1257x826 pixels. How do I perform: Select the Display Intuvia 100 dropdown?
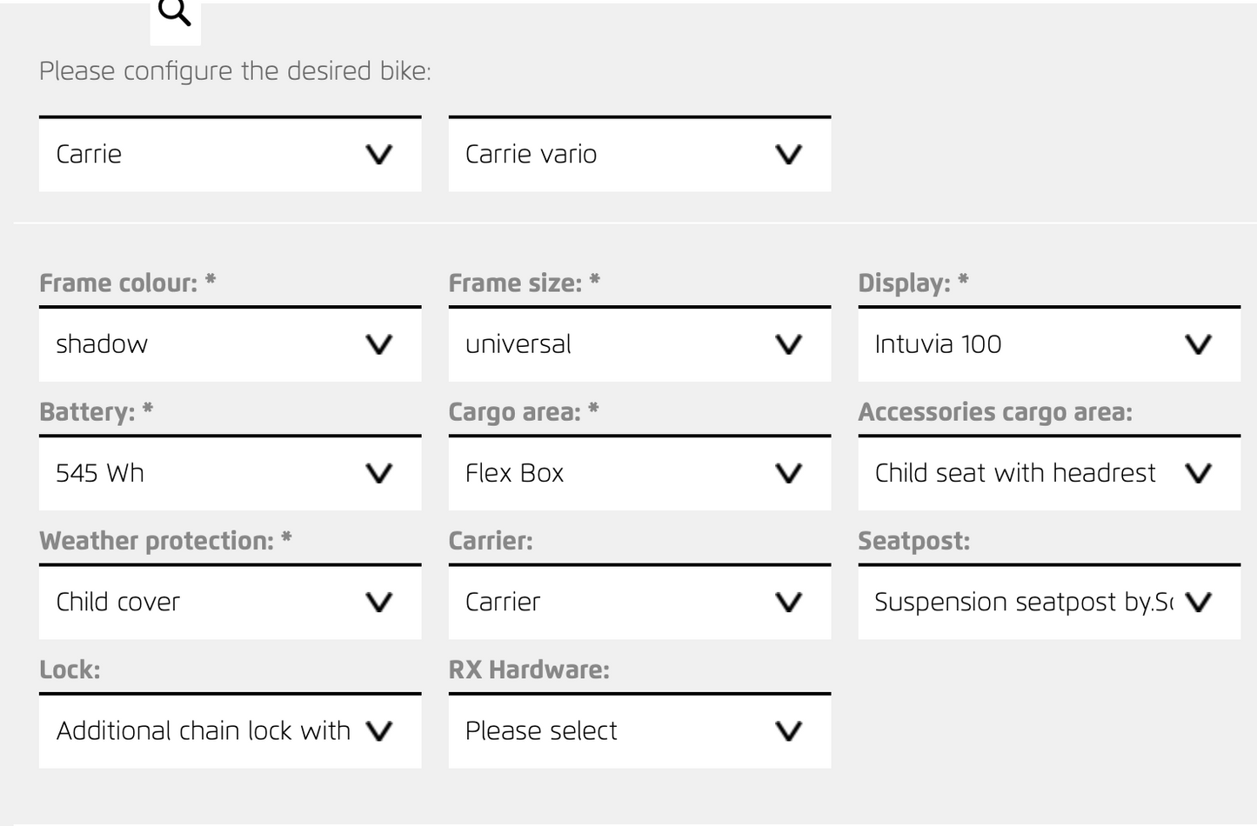pos(1048,345)
